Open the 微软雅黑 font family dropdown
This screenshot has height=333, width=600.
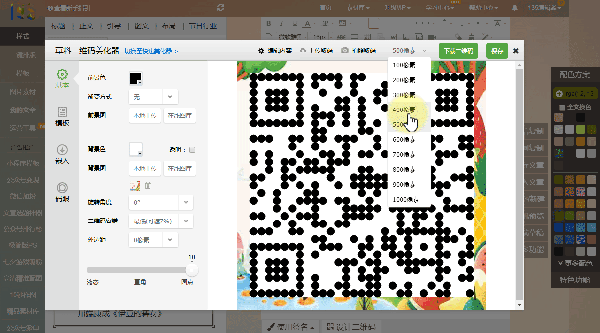(292, 37)
